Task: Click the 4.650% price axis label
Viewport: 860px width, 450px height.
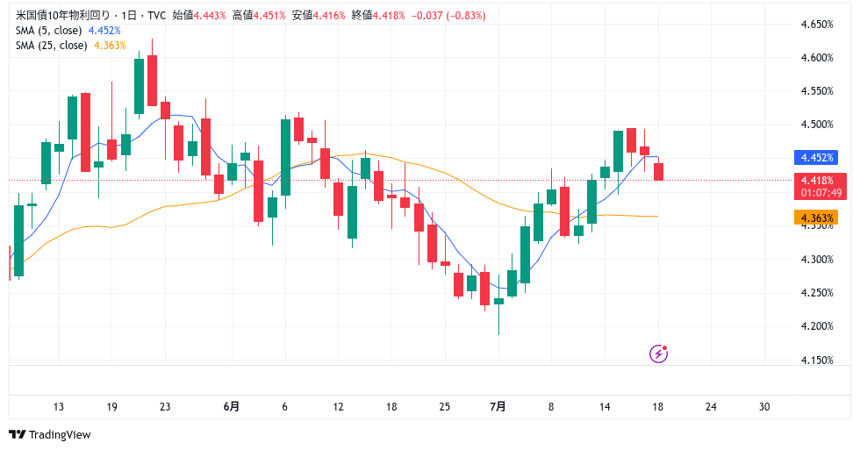Action: tap(817, 24)
